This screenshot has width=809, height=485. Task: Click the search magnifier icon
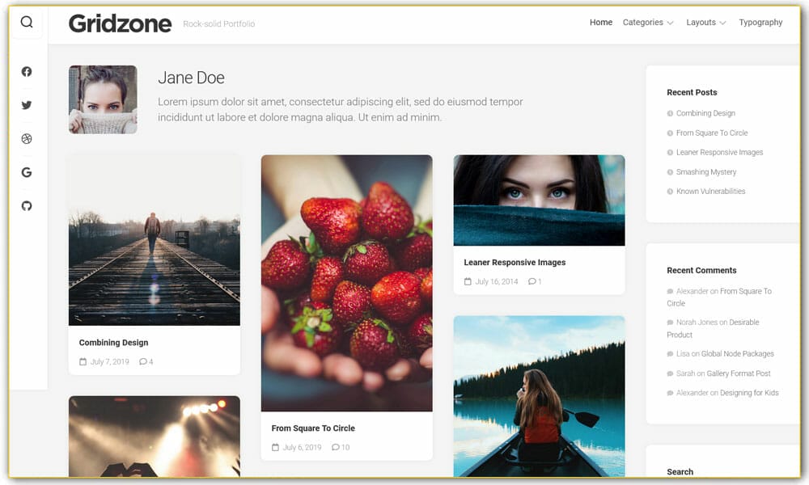tap(27, 23)
